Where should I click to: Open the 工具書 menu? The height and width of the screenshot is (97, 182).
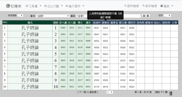point(33,6)
